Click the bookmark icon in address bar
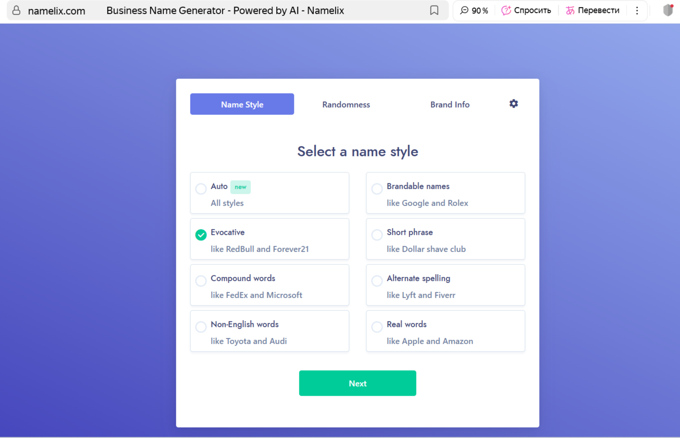This screenshot has height=438, width=680. coord(434,10)
